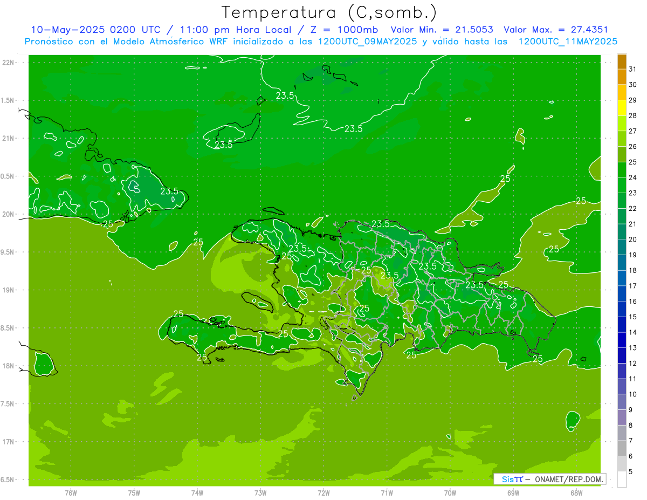This screenshot has height=500, width=647.
Task: Click the 17N latitude label
Action: coord(9,442)
